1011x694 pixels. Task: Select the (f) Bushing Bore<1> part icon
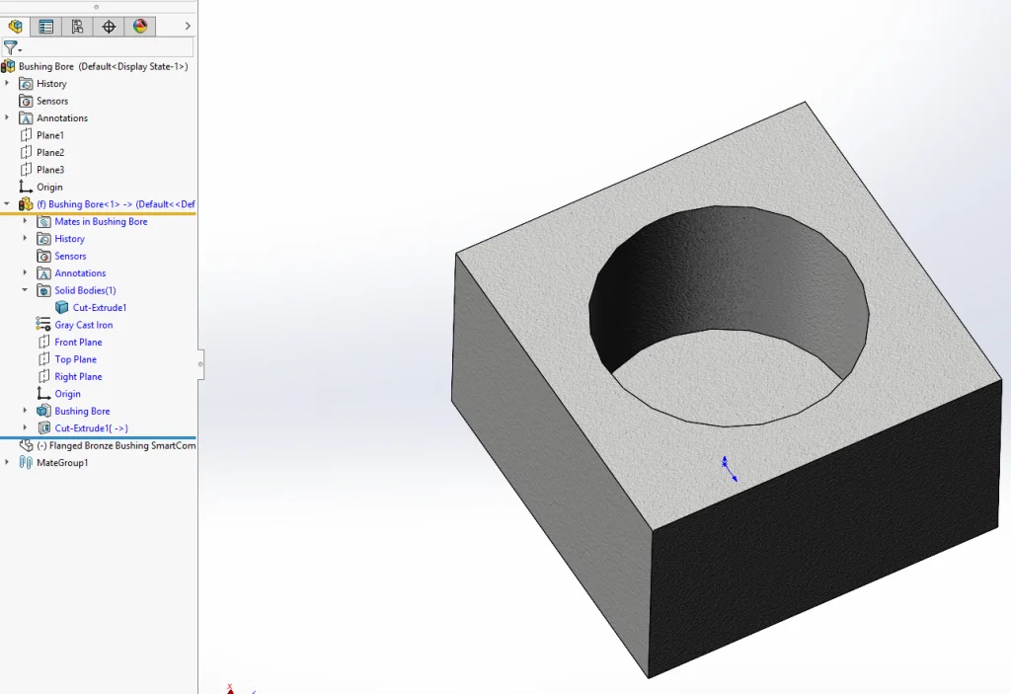coord(26,204)
